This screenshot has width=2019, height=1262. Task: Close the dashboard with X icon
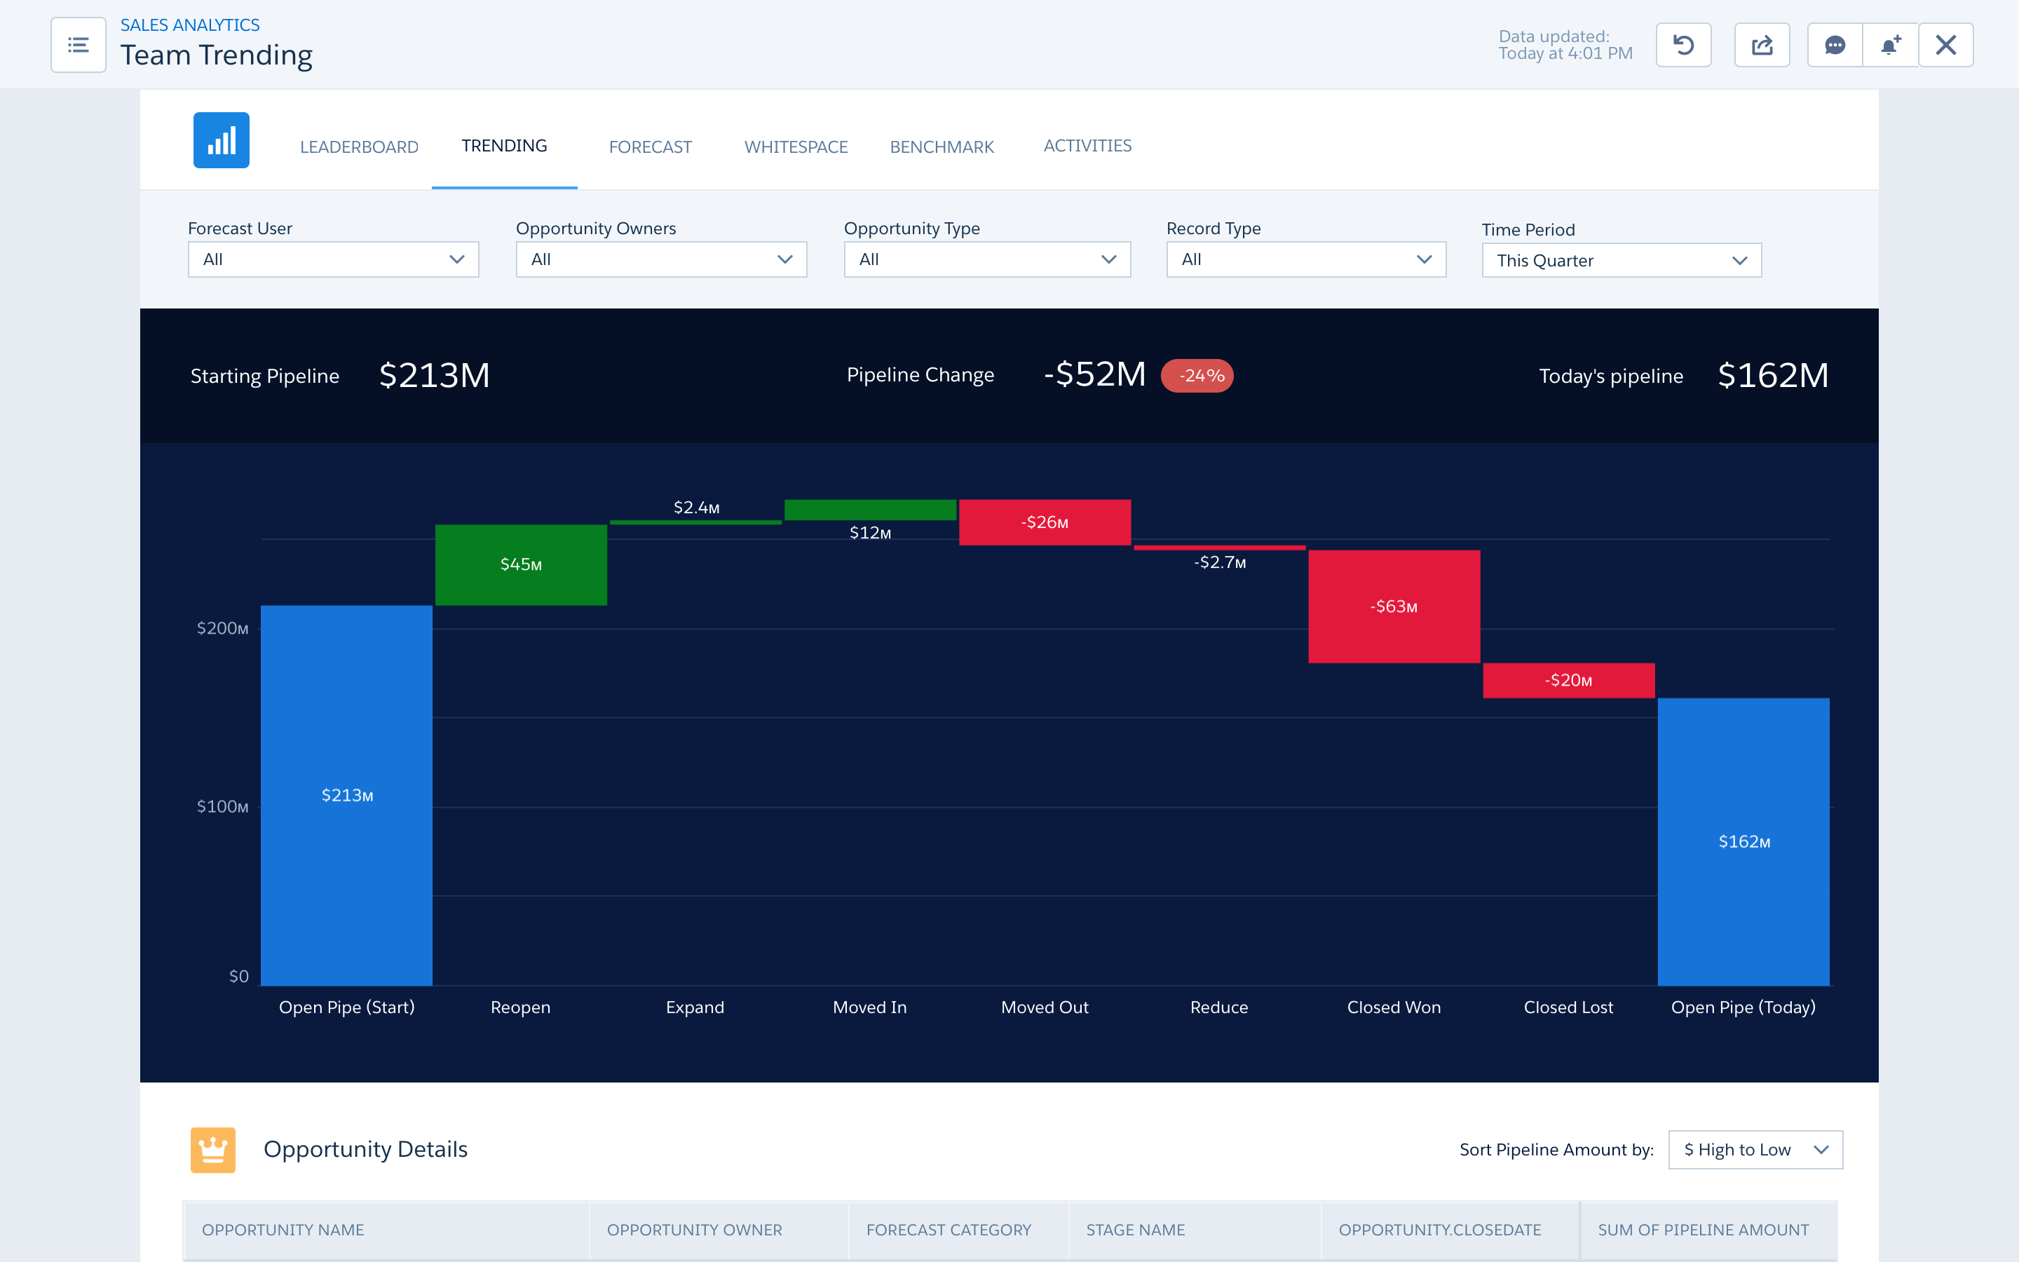(1945, 45)
